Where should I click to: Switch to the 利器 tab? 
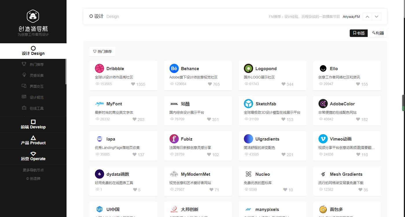click(x=378, y=33)
